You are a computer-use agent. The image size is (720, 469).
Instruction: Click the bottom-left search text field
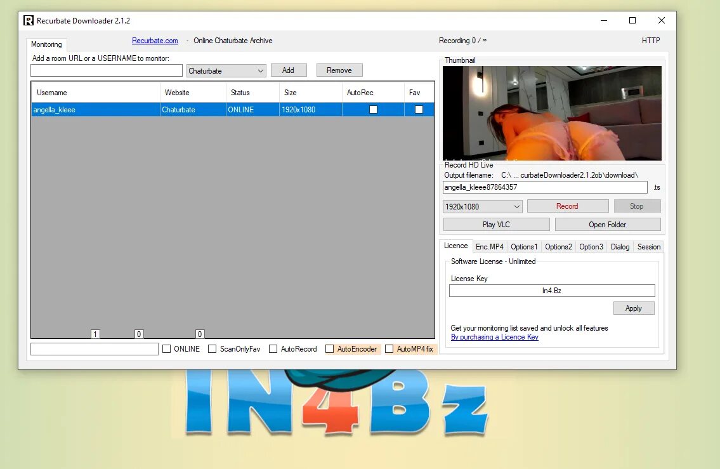tap(95, 349)
